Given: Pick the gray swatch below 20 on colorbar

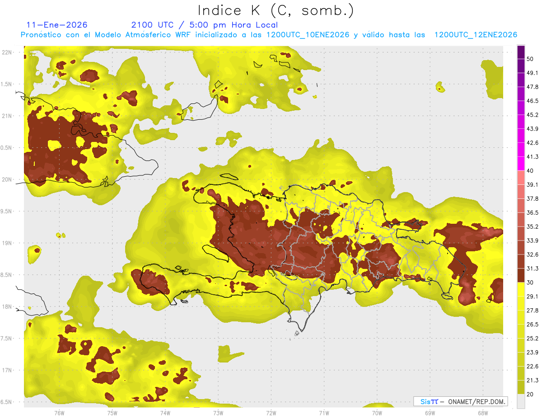Looking at the screenshot, I should point(521,401).
